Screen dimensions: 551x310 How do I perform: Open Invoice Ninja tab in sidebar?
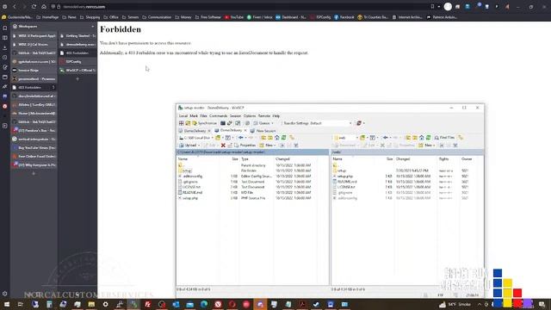point(34,71)
